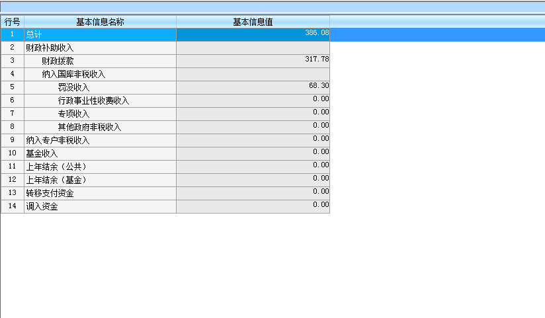Select the 总计 row name cell

pyautogui.click(x=34, y=34)
